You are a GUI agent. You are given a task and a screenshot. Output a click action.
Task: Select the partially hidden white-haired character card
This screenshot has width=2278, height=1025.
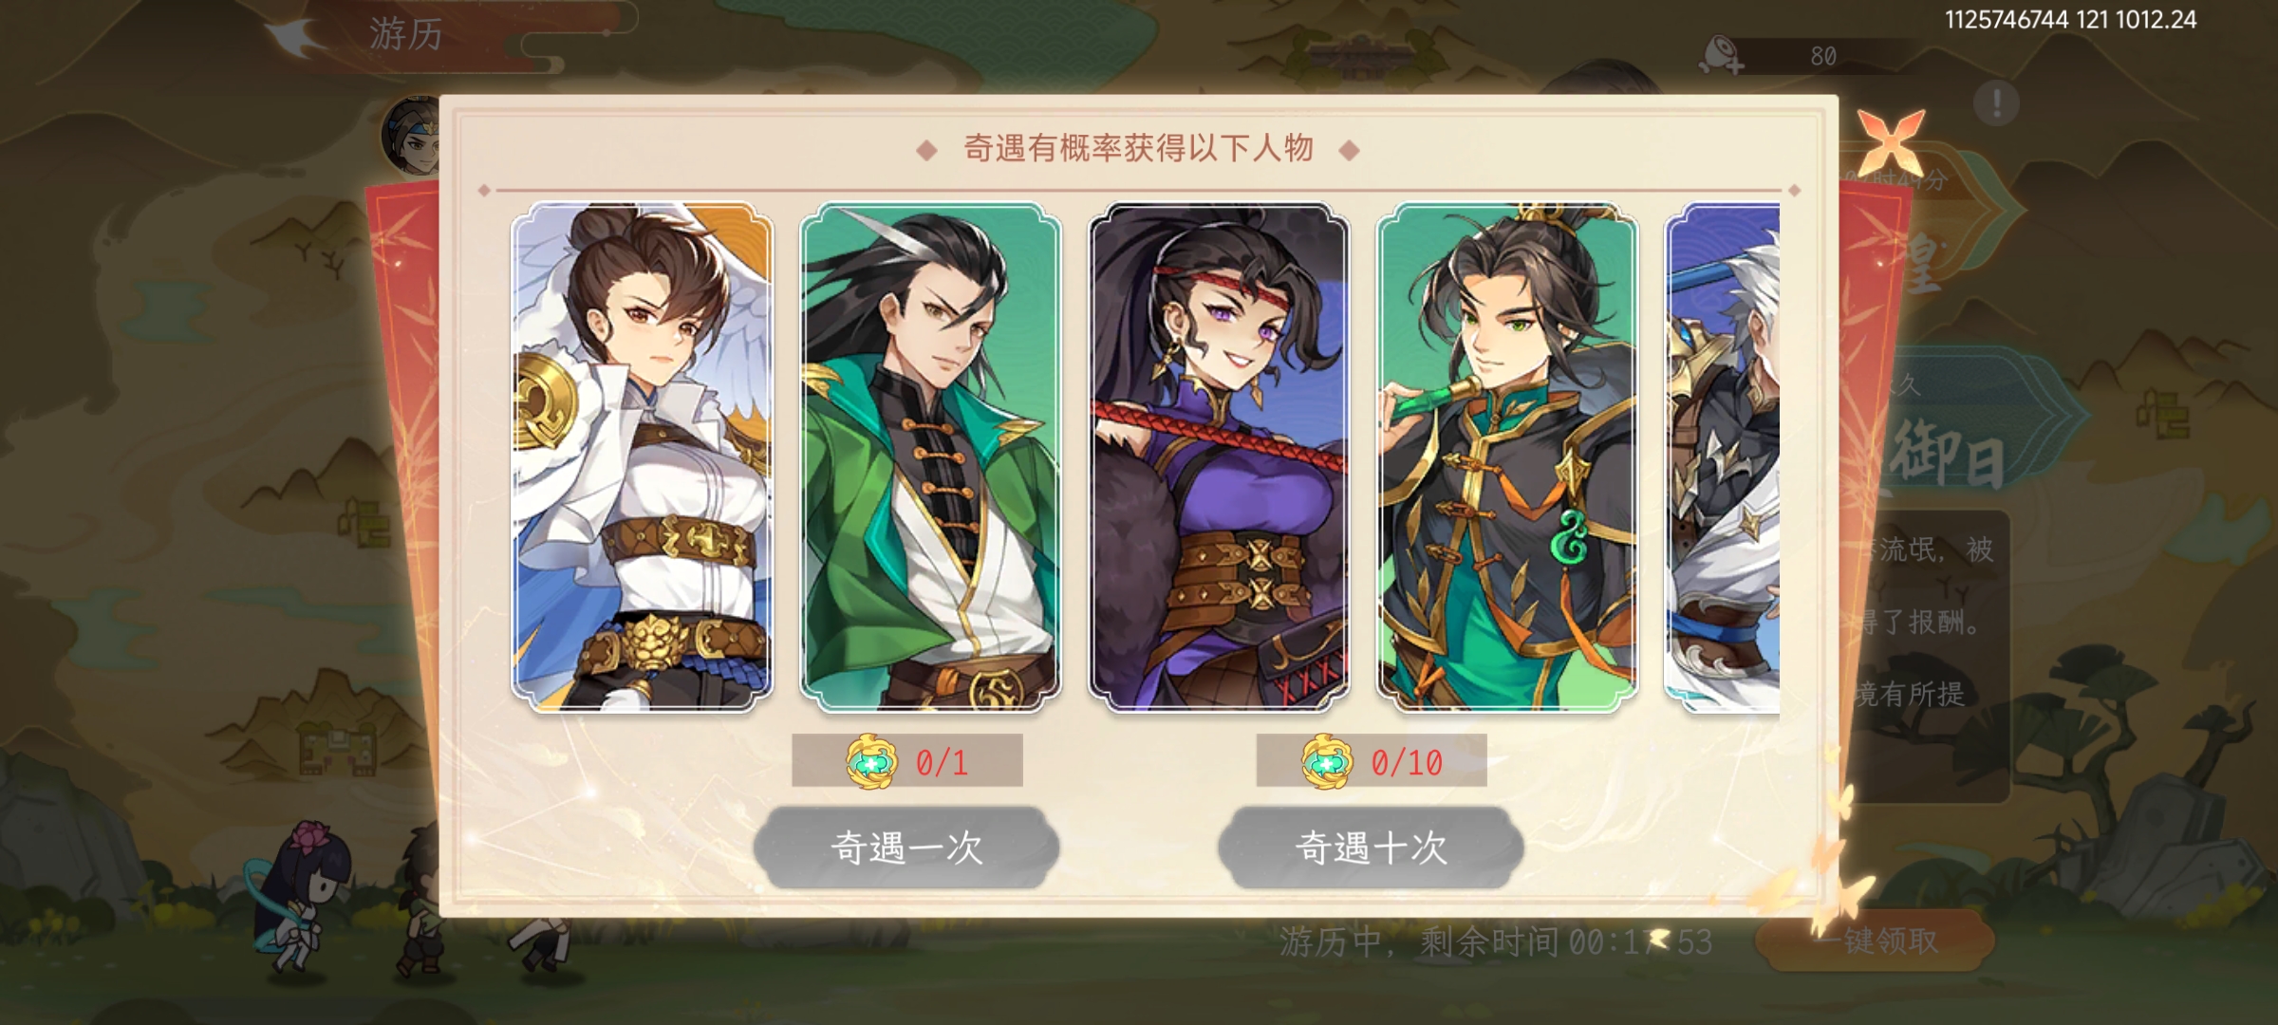[x=1722, y=457]
